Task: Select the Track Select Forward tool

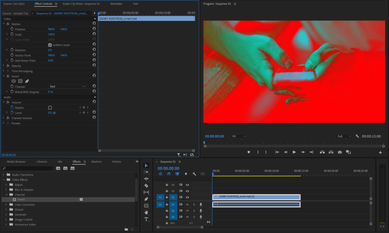Action: (x=146, y=172)
